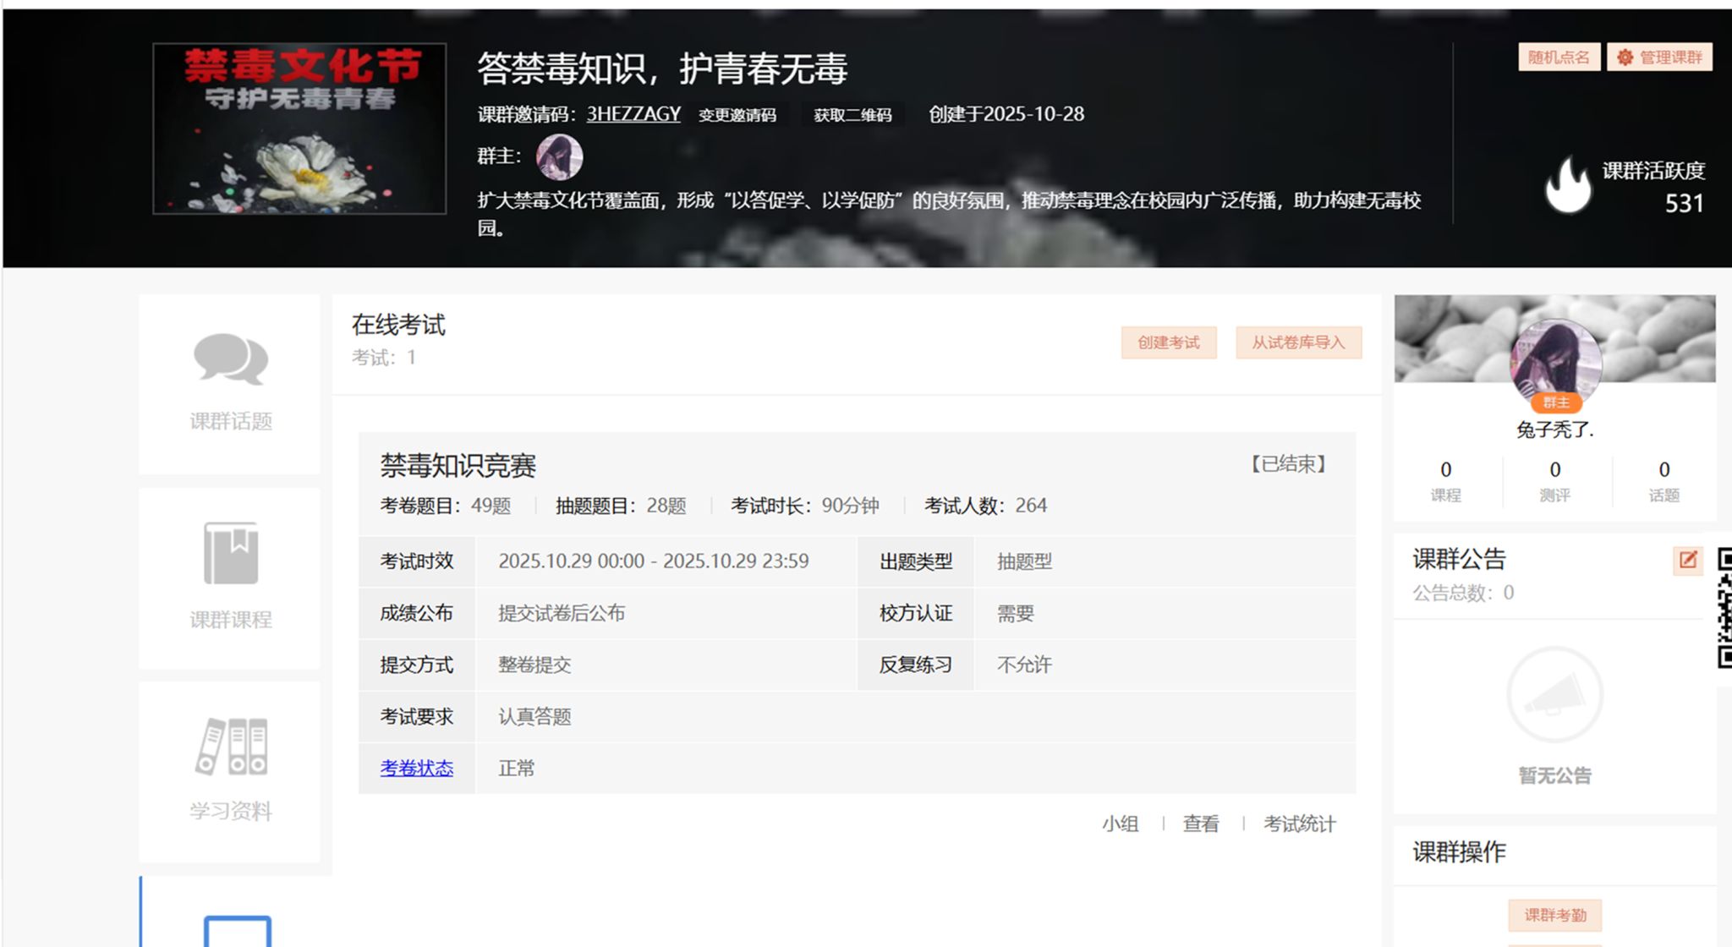Open the 学习资料 folders icon
The height and width of the screenshot is (947, 1732).
230,747
